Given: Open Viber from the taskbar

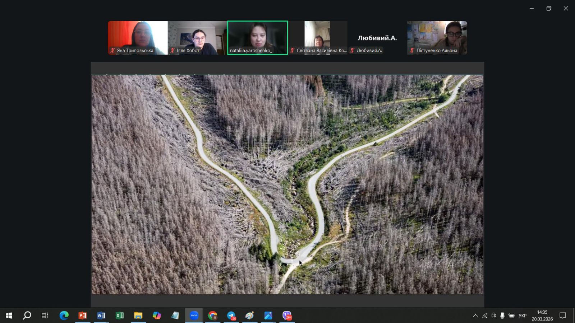Looking at the screenshot, I should [287, 315].
